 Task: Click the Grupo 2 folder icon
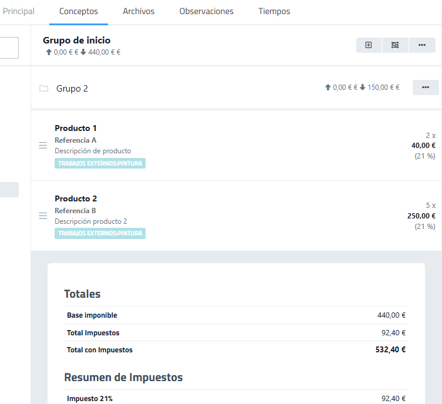43,89
